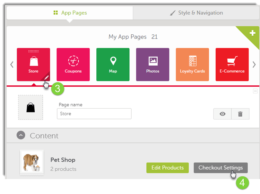
Task: Click the Edit Products button
Action: pos(167,168)
